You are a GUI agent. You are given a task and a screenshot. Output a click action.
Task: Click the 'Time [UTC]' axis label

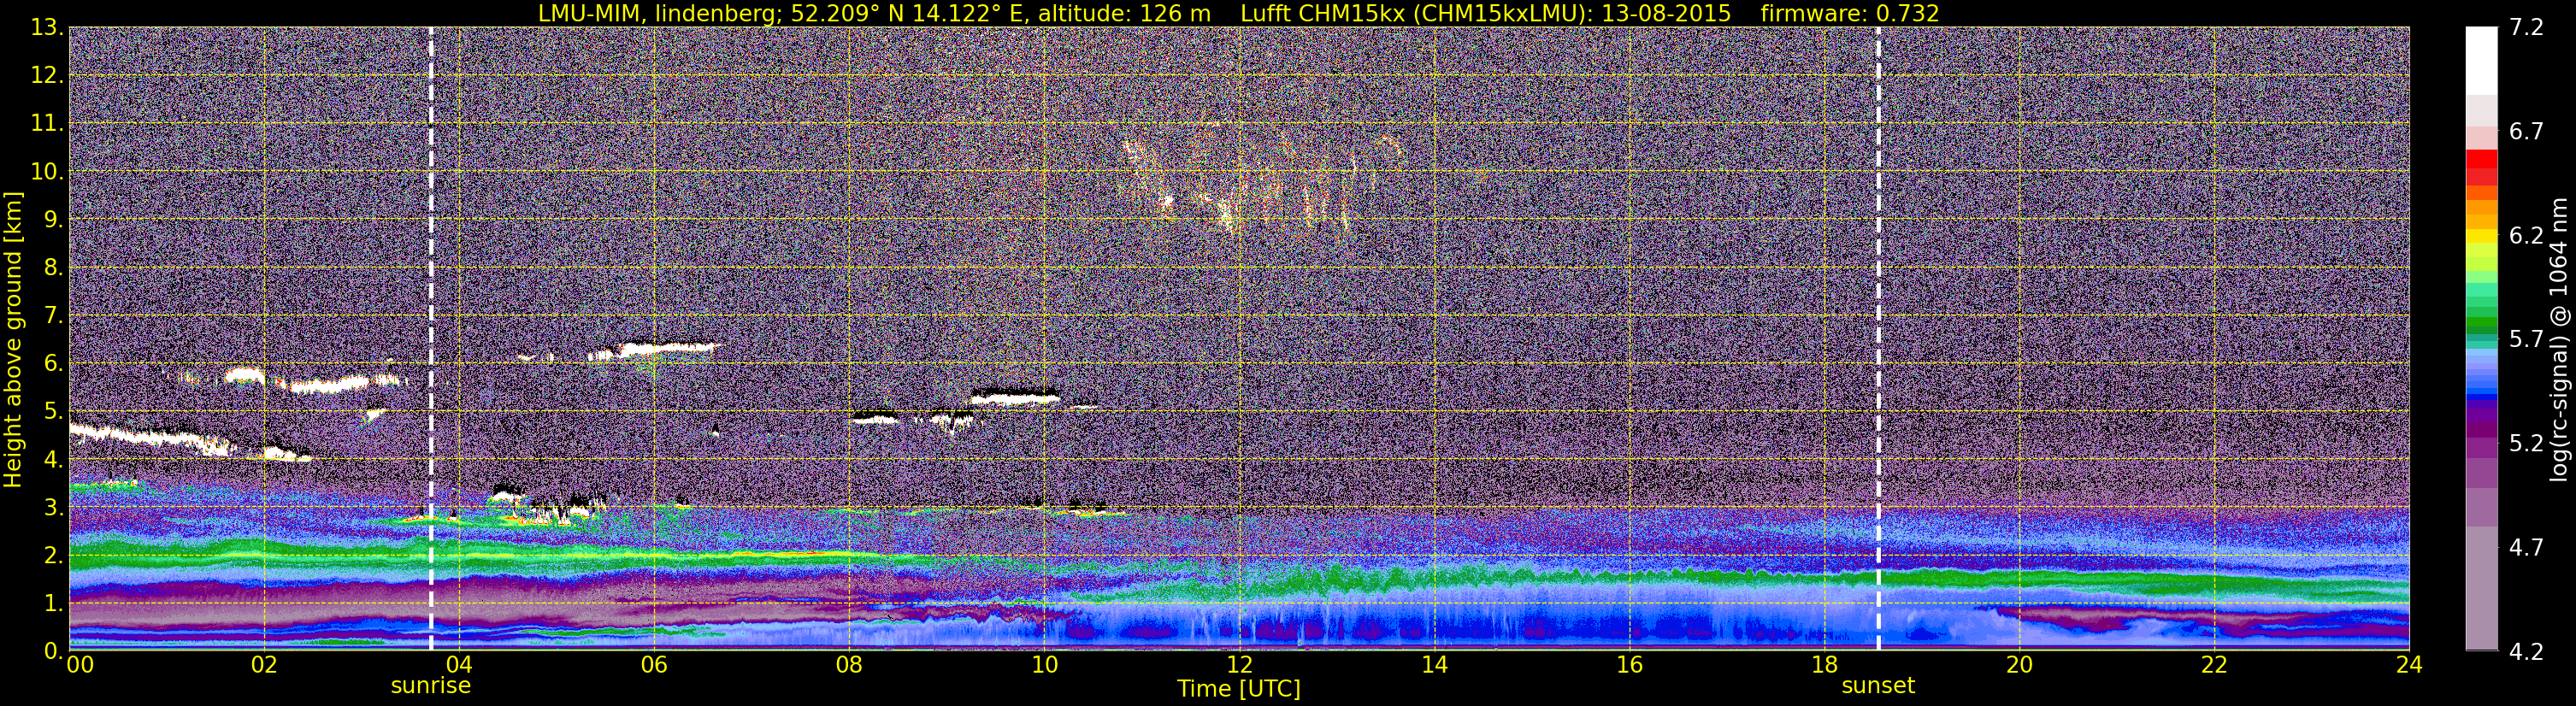pyautogui.click(x=1238, y=689)
